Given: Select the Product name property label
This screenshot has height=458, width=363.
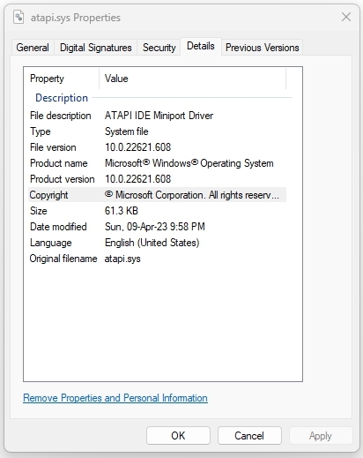Looking at the screenshot, I should click(59, 163).
